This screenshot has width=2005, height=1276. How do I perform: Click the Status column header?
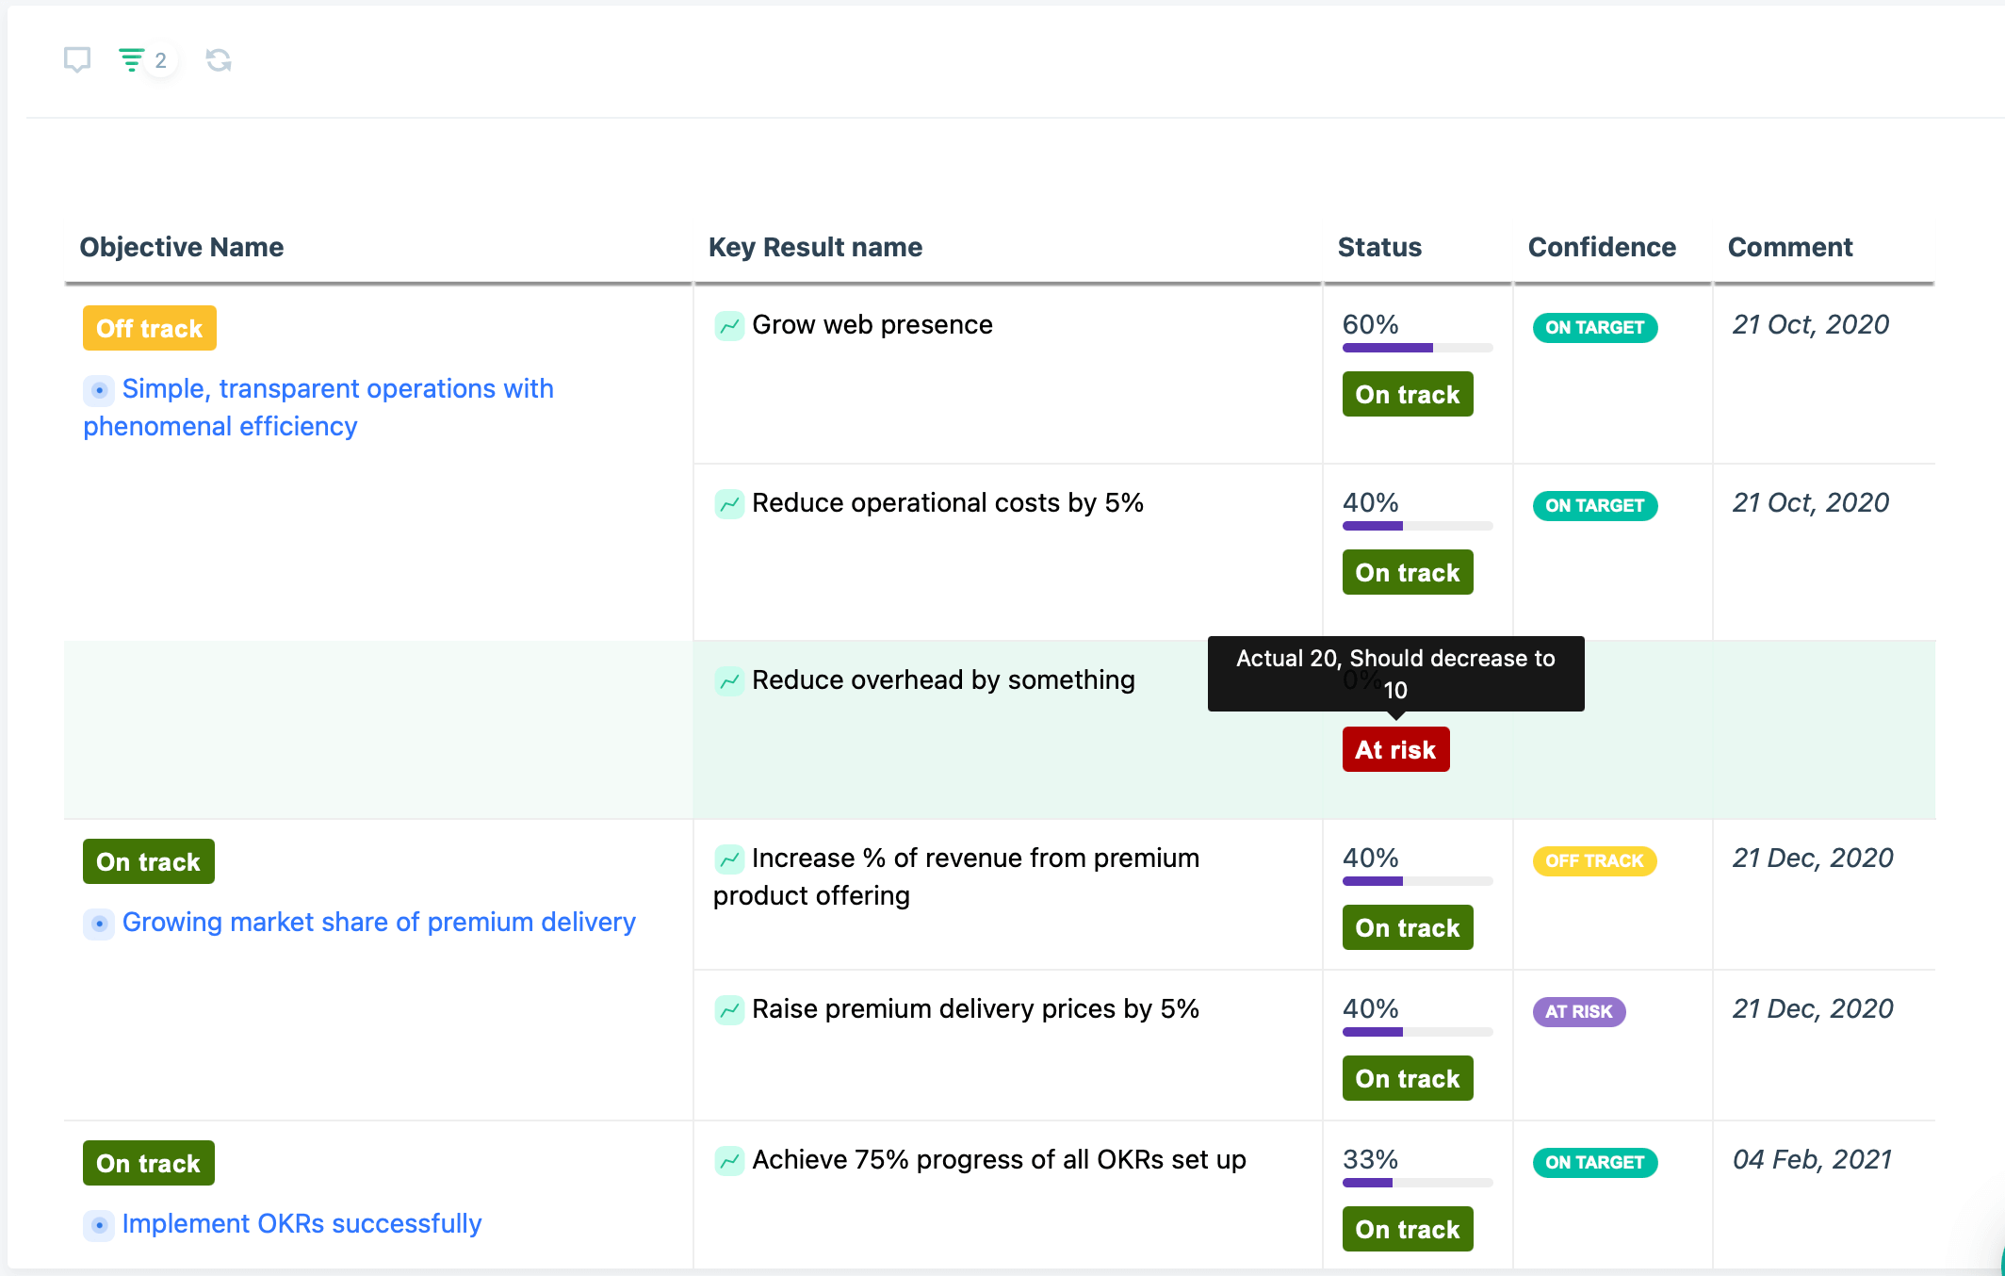pos(1379,247)
